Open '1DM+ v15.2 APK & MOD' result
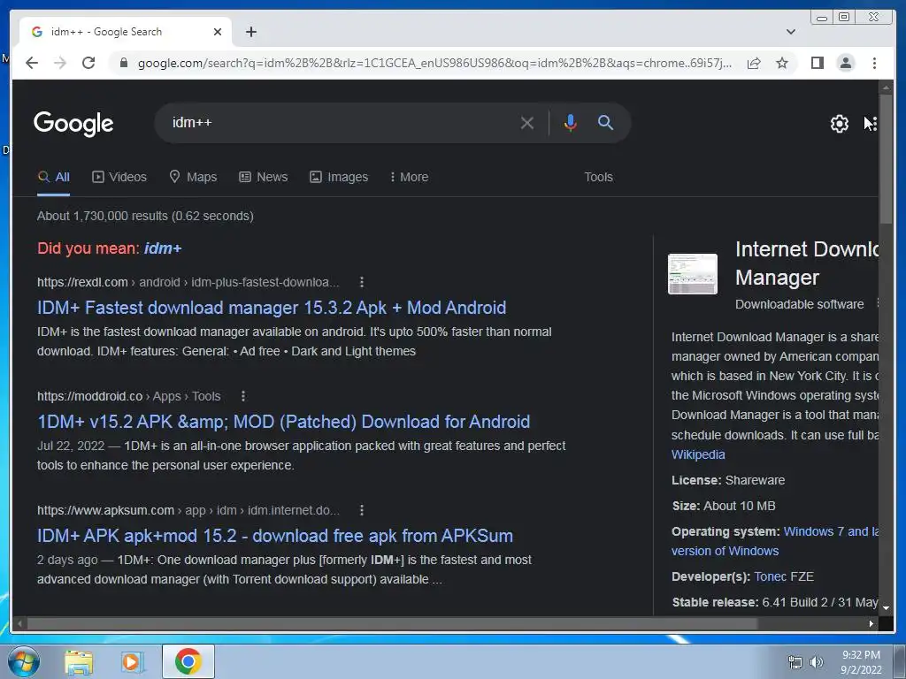The width and height of the screenshot is (906, 679). 284,422
